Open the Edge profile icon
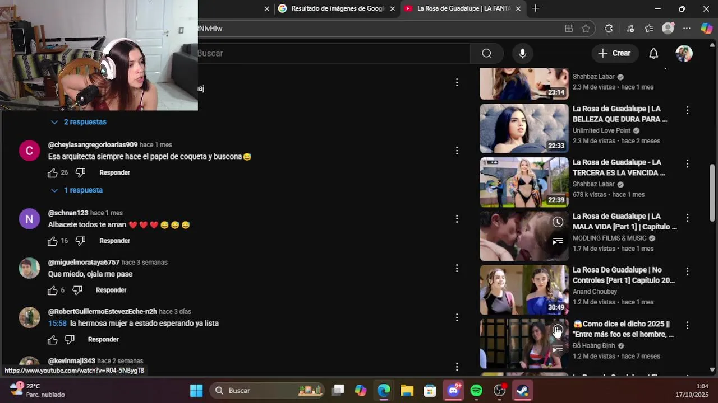Viewport: 718px width, 403px height. click(x=668, y=29)
